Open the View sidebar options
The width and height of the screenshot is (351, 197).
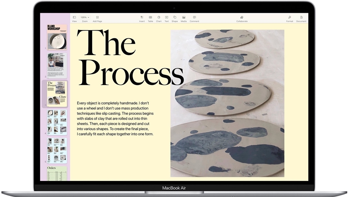[74, 18]
